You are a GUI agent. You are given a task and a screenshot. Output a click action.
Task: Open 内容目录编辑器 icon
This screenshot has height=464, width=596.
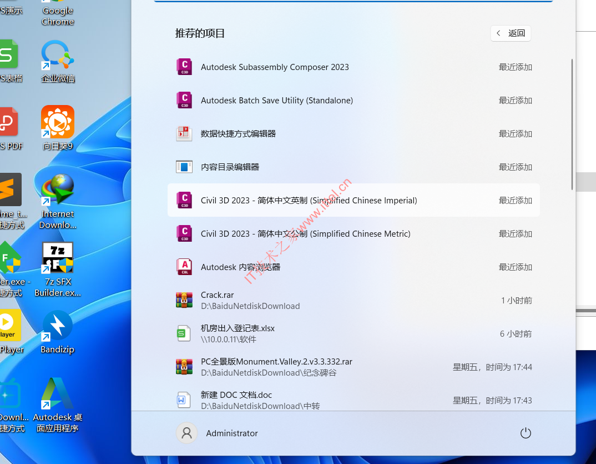(184, 167)
